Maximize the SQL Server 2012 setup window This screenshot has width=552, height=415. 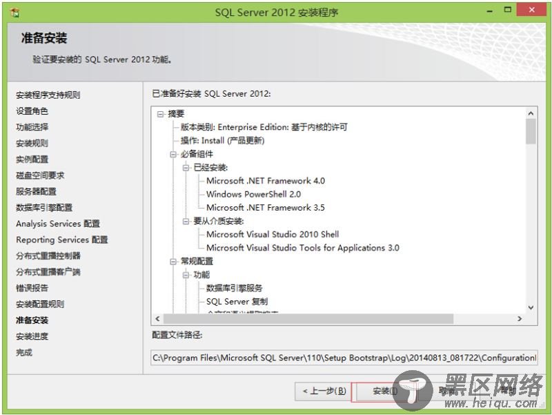click(x=507, y=10)
